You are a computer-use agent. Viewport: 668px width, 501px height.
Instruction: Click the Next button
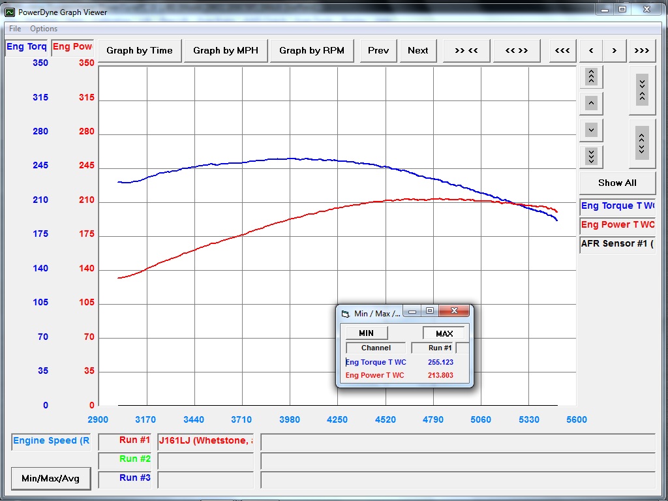coord(418,51)
